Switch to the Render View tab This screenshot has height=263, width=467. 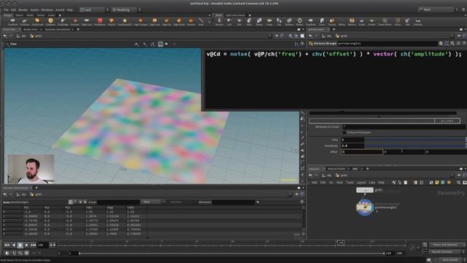[x=30, y=29]
